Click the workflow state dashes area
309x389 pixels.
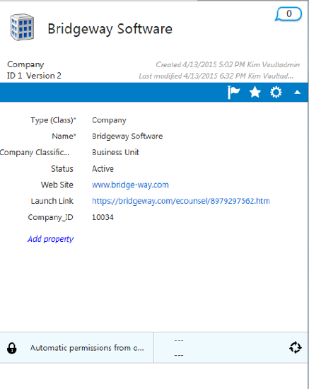click(179, 347)
